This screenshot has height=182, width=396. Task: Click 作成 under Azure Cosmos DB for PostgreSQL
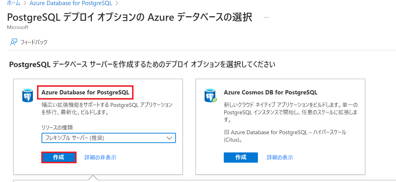click(241, 157)
